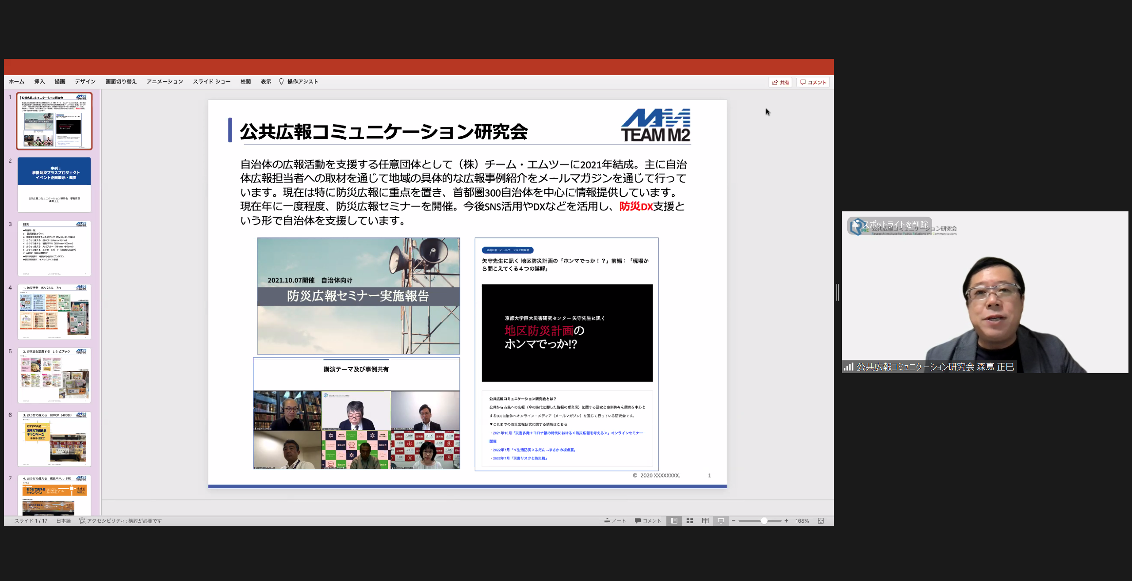Click the slide number 1 footer
Viewport: 1132px width, 581px height.
point(709,475)
